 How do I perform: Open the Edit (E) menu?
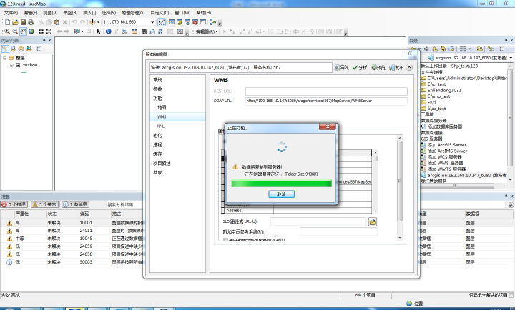click(30, 13)
